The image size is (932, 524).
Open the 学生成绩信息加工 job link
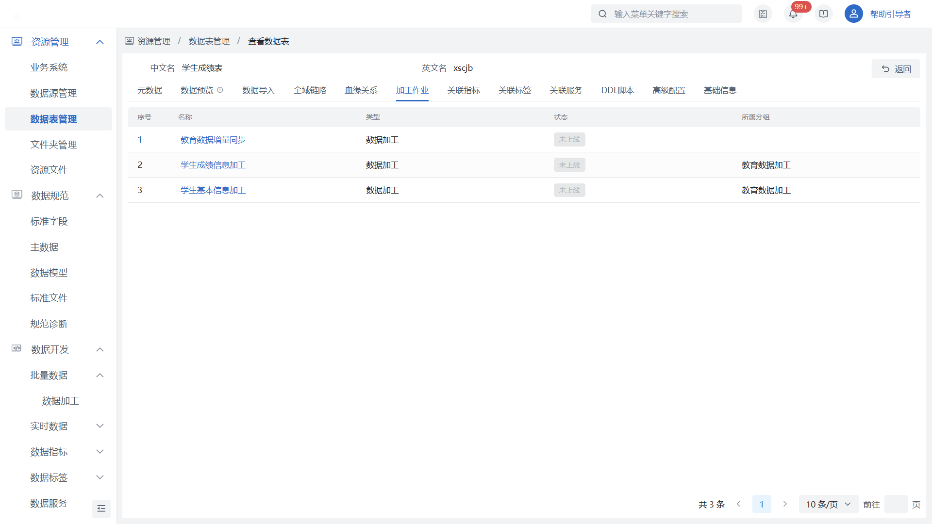(x=213, y=165)
